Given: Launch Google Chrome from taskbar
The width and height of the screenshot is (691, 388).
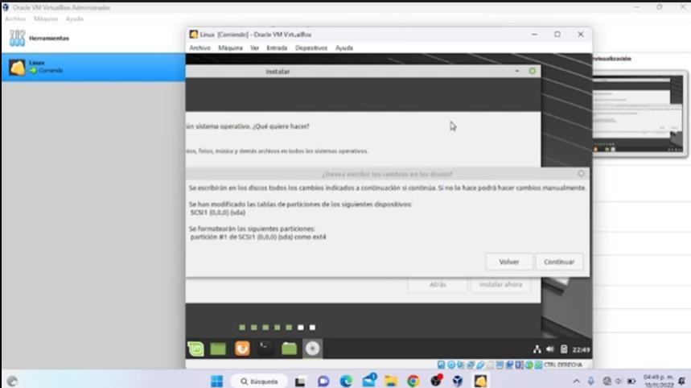Looking at the screenshot, I should point(413,381).
